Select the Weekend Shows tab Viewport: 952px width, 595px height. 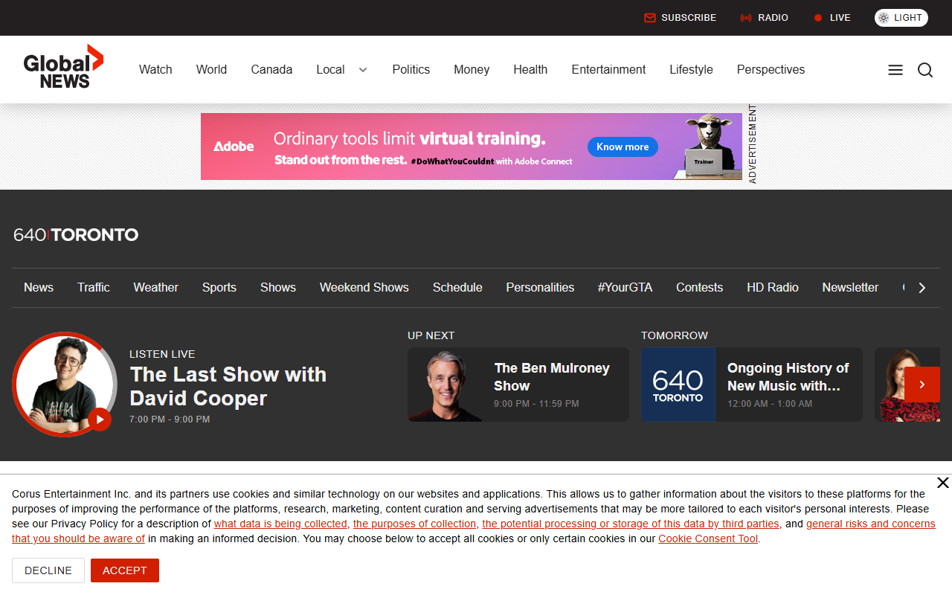point(364,287)
